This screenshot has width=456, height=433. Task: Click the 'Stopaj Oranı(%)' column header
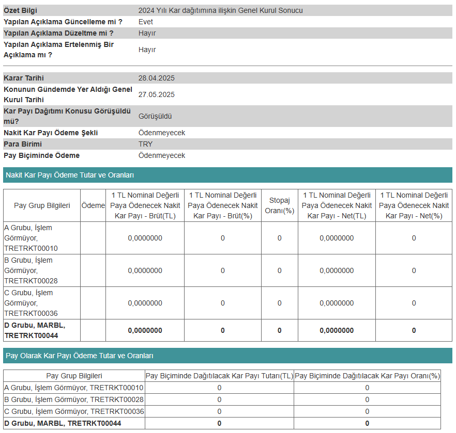(x=280, y=205)
